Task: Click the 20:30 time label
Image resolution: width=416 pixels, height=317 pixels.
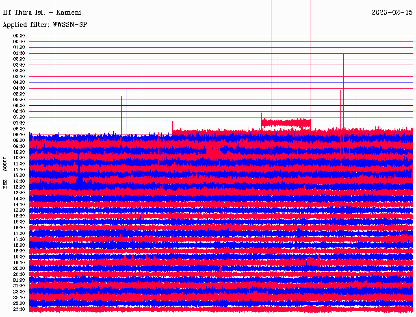Action: tap(19, 274)
